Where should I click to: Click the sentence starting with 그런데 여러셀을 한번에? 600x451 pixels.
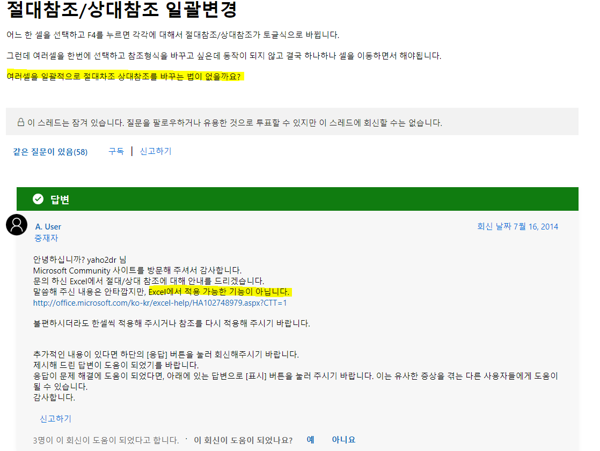[224, 56]
